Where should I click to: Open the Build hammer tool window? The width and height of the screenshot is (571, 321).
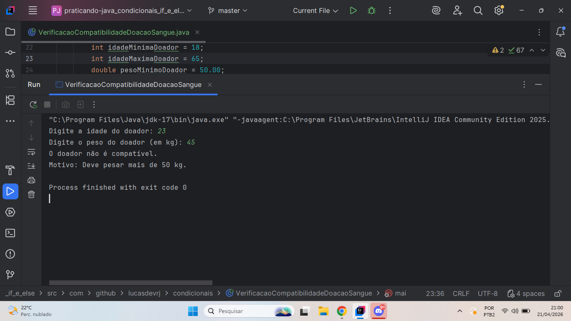10,171
